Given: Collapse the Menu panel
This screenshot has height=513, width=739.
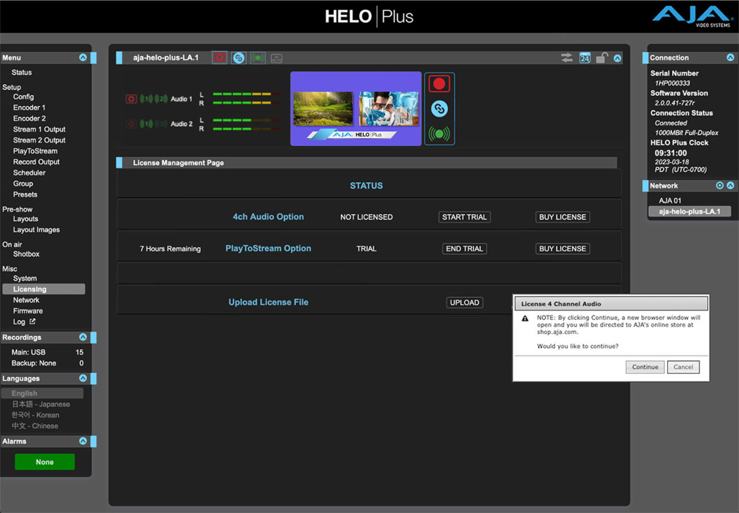Looking at the screenshot, I should point(83,57).
